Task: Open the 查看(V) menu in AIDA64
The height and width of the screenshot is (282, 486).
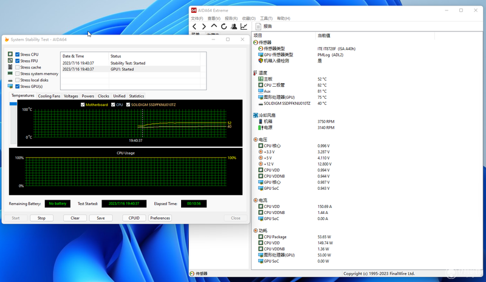Action: coord(214,19)
